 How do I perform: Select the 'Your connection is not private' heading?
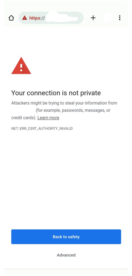coord(56,93)
